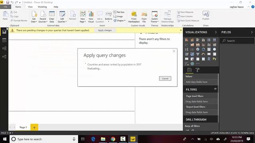The width and height of the screenshot is (255, 143).
Task: Expand the New Page dropdown
Action: pyautogui.click(x=82, y=17)
